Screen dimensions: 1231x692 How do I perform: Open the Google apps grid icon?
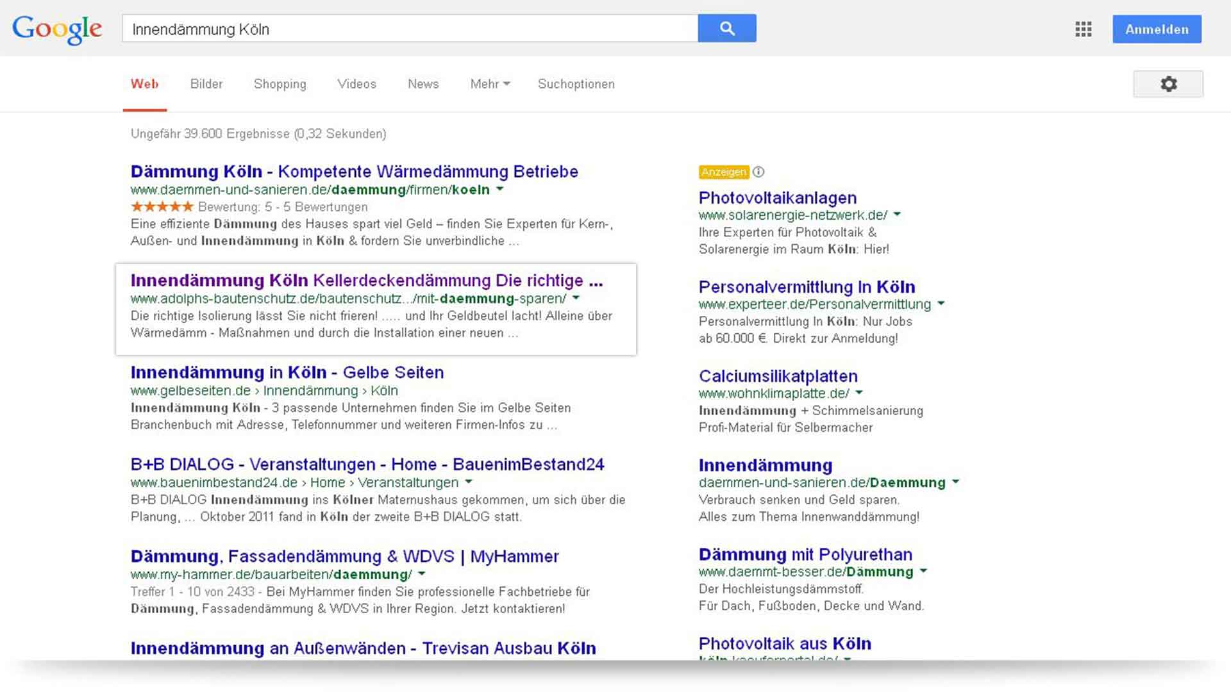tap(1084, 29)
